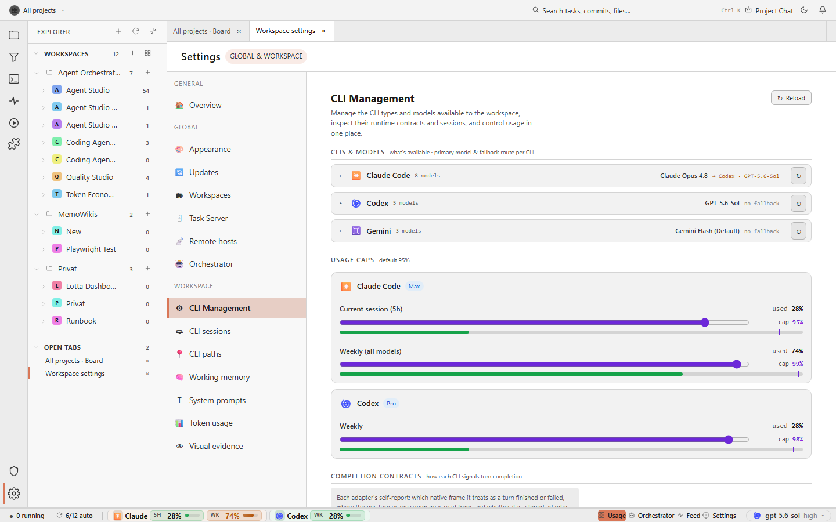Open the settings gear in activity bar

coord(14,494)
